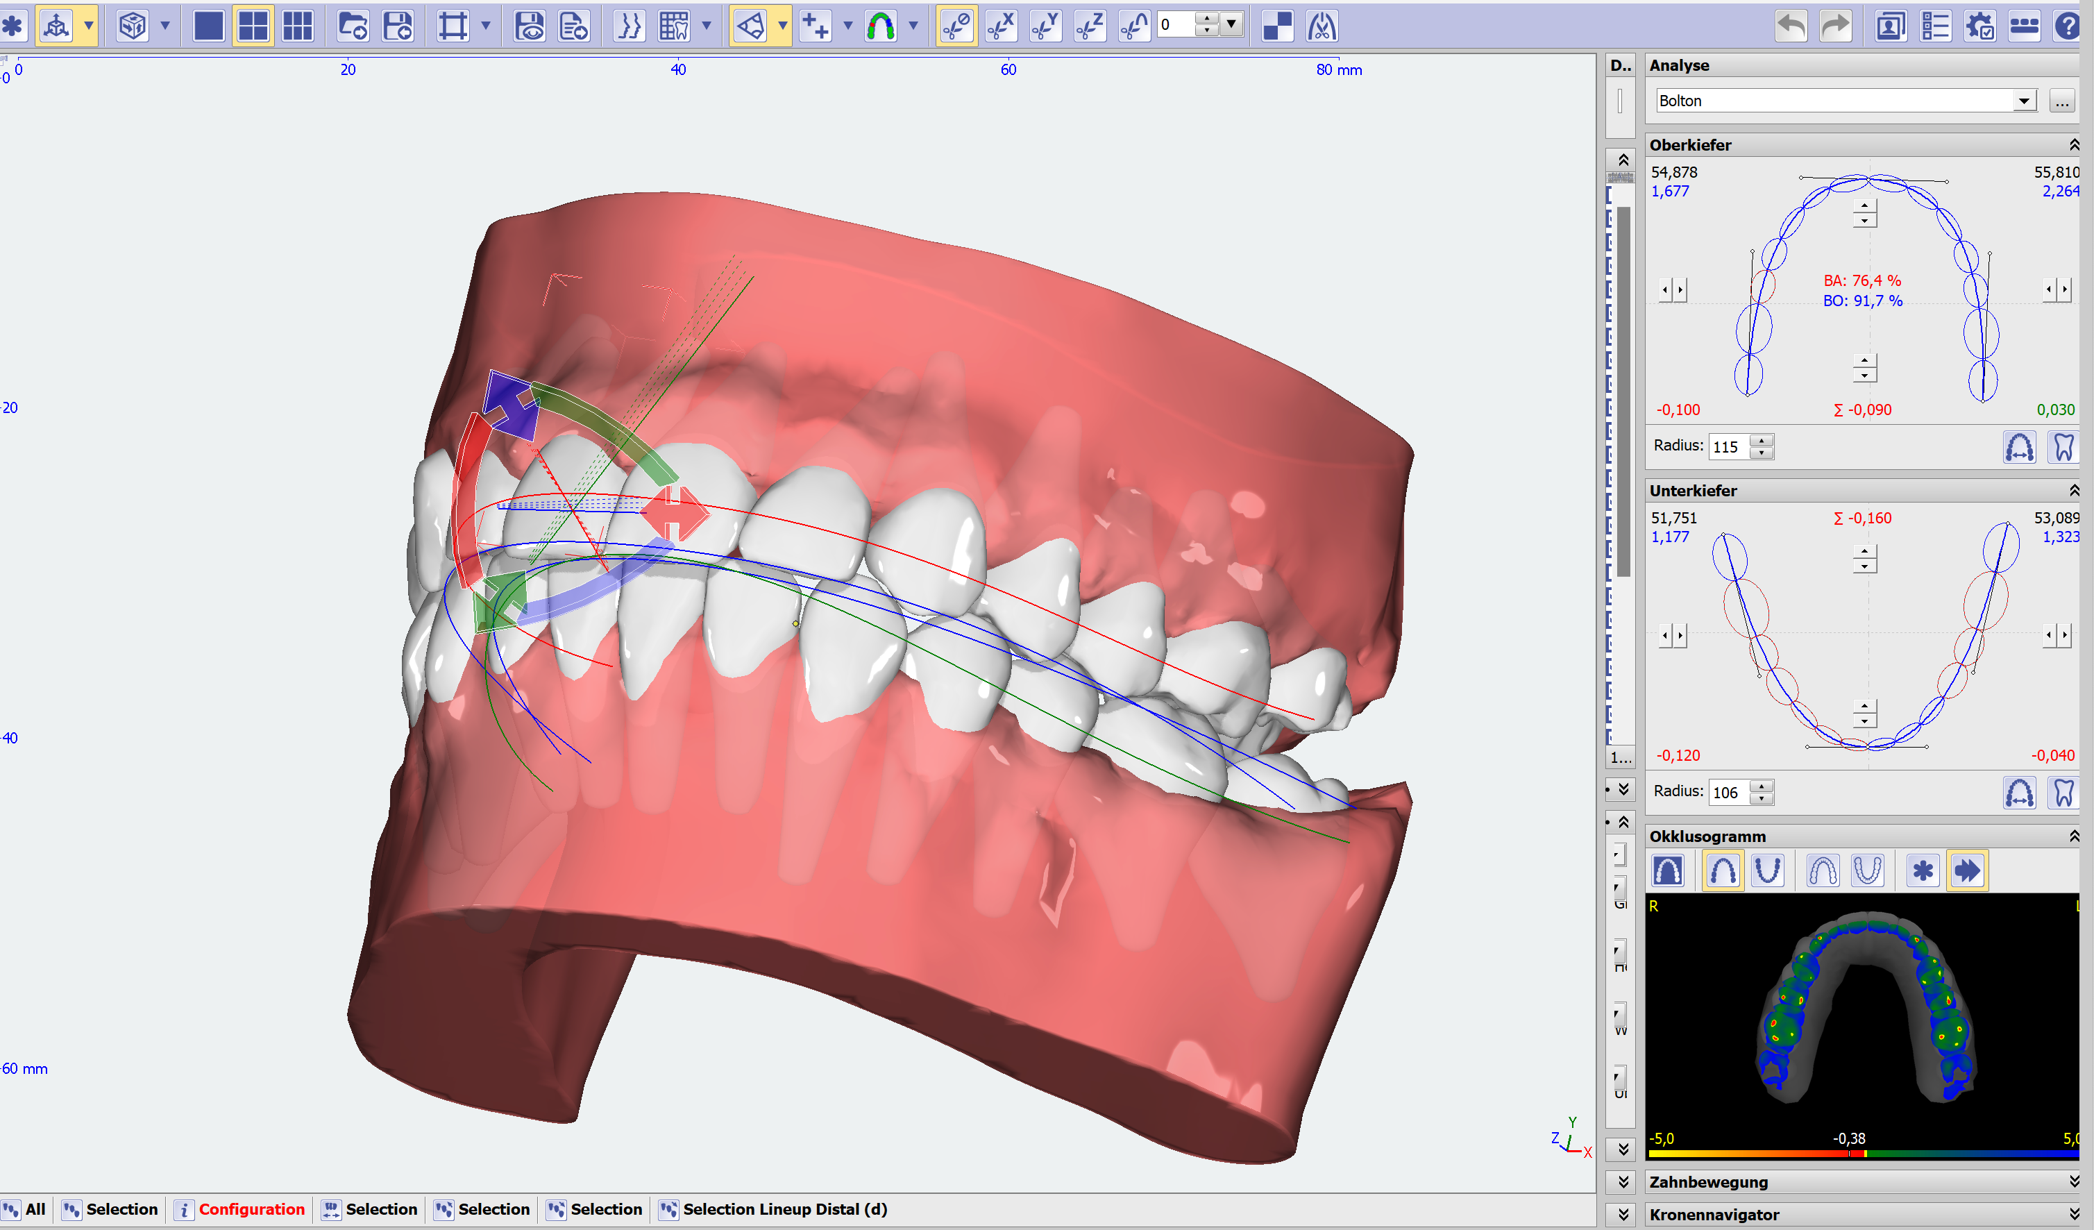Click the green dental arch toolbar icon
The image size is (2094, 1230).
coord(882,25)
